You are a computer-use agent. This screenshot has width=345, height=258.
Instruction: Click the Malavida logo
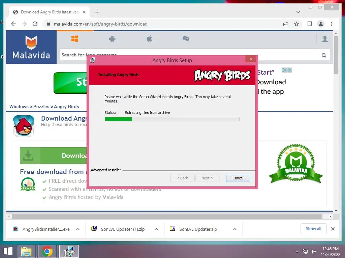(31, 47)
